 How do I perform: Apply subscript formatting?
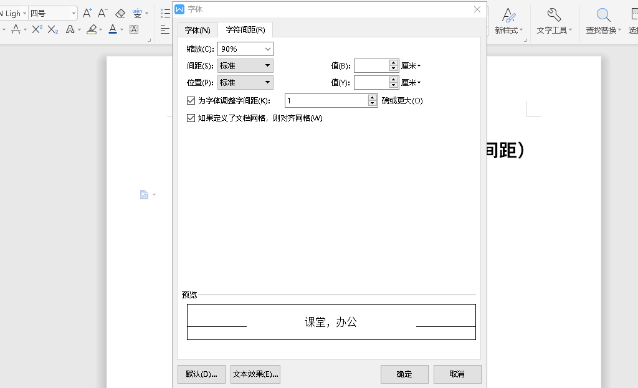[53, 29]
